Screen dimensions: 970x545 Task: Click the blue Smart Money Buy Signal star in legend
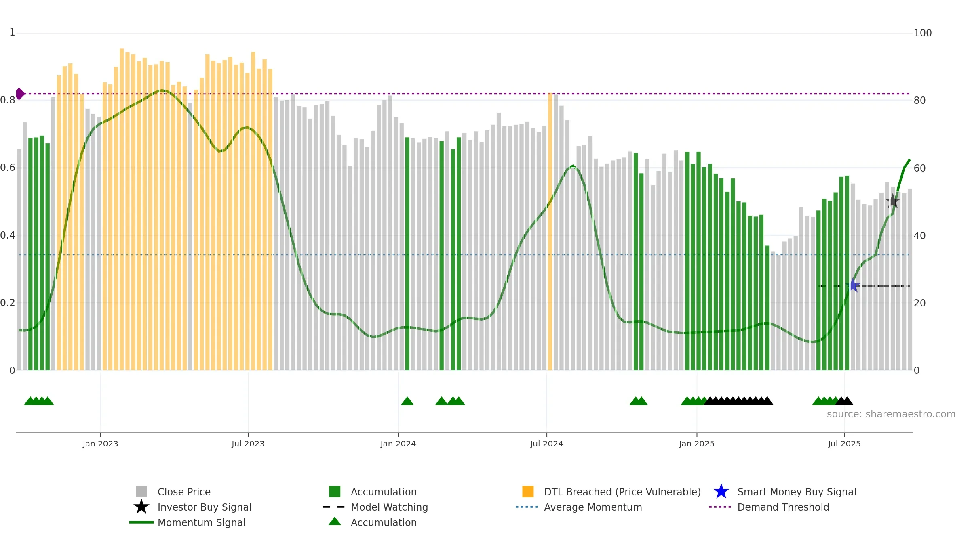[x=721, y=492]
